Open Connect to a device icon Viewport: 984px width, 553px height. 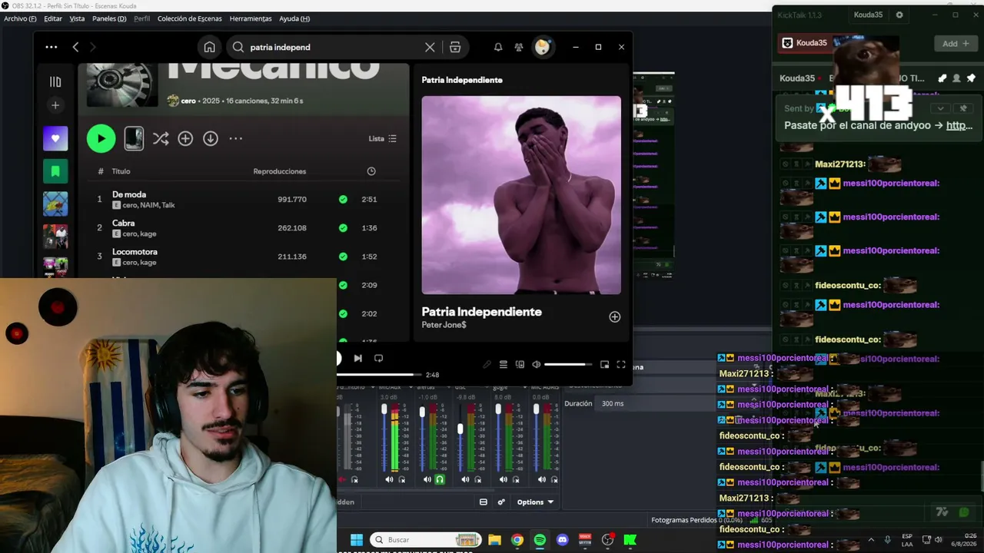click(520, 365)
